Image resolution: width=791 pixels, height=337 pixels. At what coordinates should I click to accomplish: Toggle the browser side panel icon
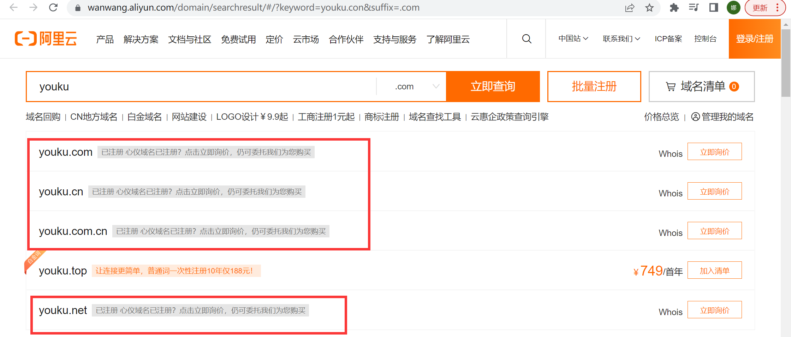point(714,8)
